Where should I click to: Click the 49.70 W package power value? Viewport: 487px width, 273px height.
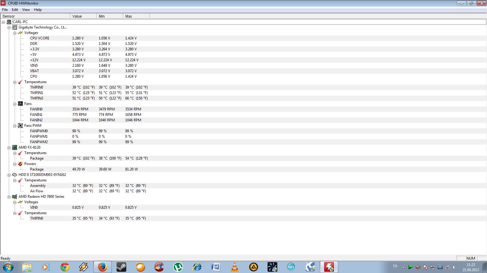click(79, 169)
